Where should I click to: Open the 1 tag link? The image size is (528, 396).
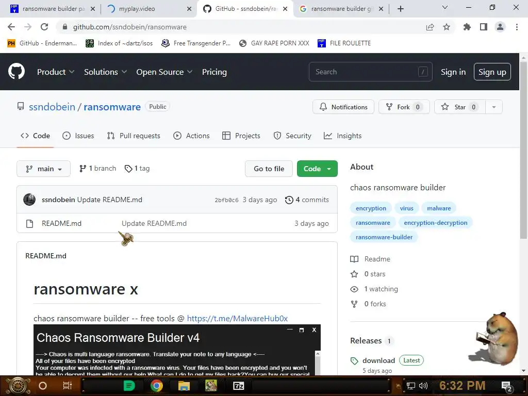(x=137, y=169)
